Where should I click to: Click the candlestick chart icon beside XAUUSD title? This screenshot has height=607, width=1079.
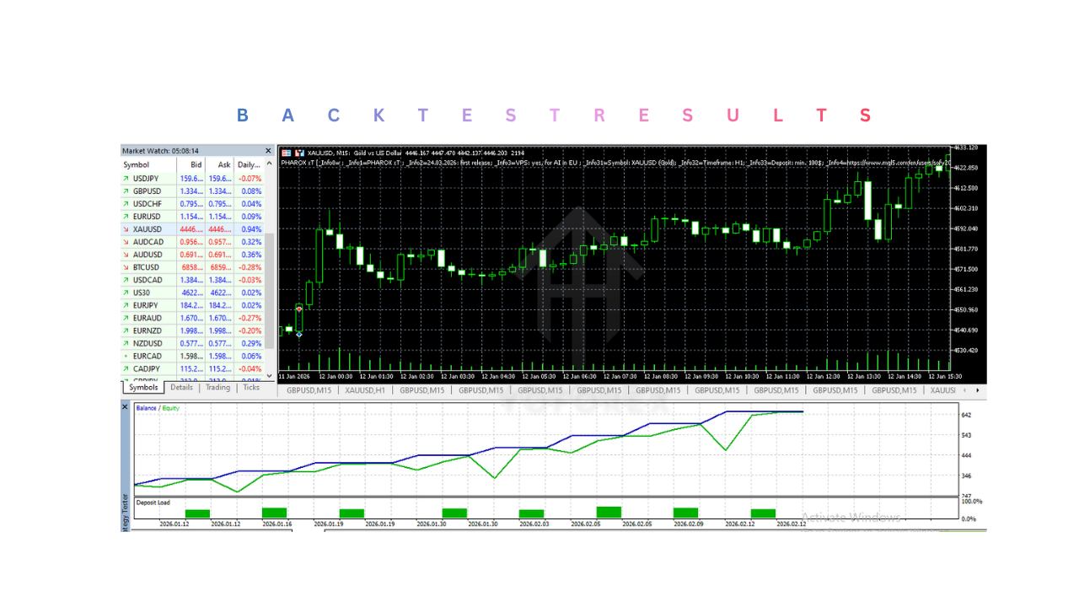(298, 152)
